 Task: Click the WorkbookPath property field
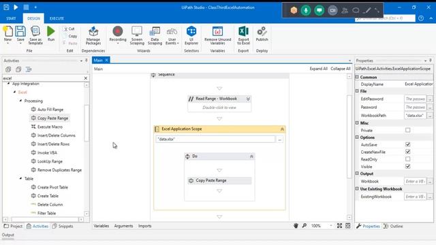[415, 115]
